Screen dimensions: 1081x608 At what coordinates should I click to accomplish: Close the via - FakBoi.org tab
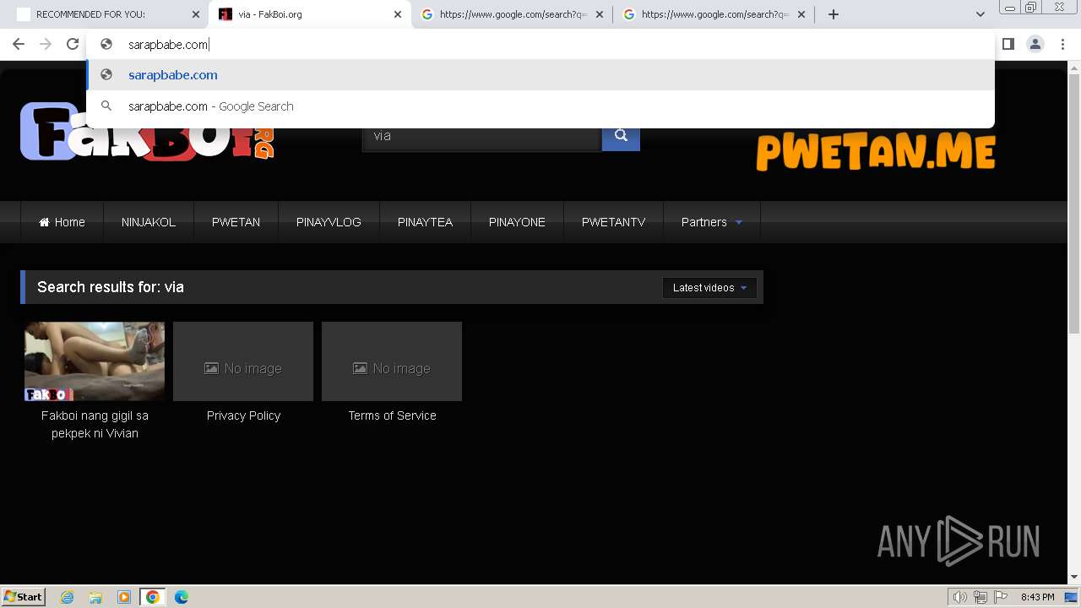click(x=398, y=14)
